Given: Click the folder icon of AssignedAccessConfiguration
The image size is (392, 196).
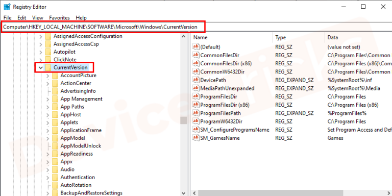Looking at the screenshot, I should click(48, 36).
